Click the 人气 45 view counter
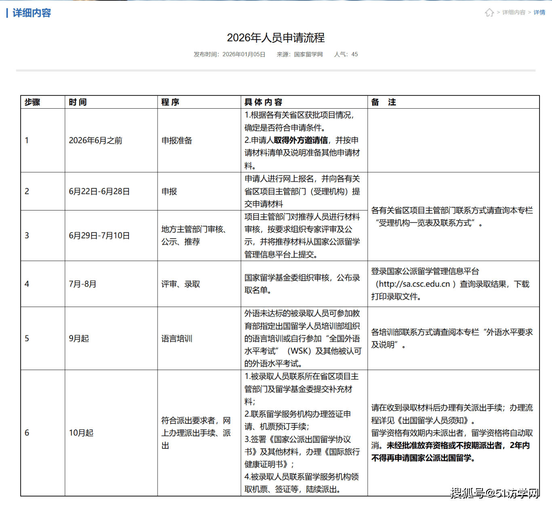The width and height of the screenshot is (552, 505). [x=346, y=54]
